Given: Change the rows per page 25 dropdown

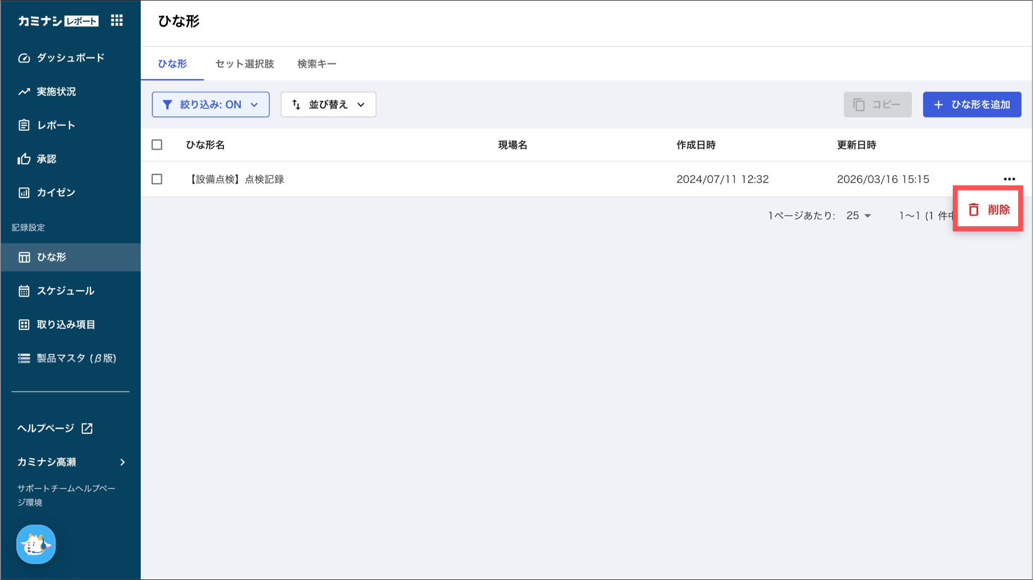Looking at the screenshot, I should click(x=858, y=216).
